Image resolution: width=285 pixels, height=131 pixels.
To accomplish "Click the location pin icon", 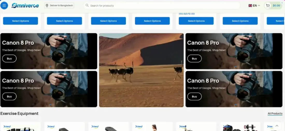I will point(47,6).
